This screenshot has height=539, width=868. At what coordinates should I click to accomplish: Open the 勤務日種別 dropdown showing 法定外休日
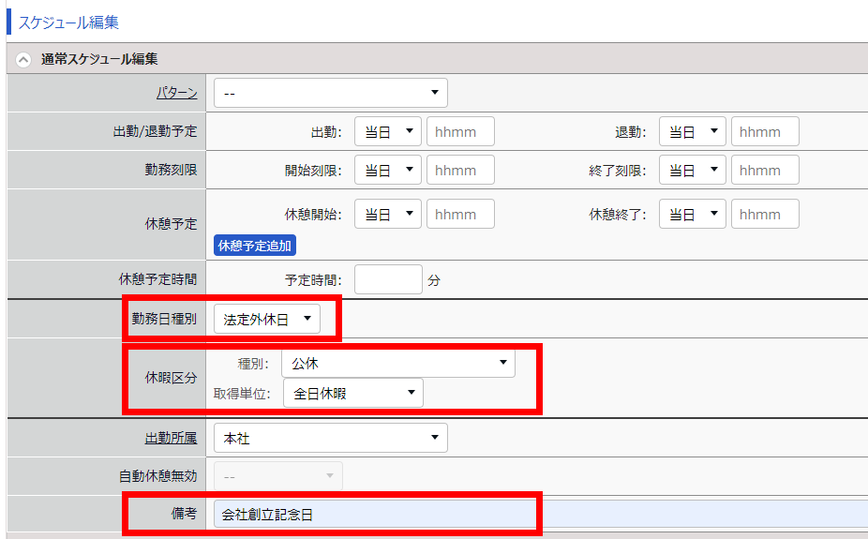tap(267, 320)
